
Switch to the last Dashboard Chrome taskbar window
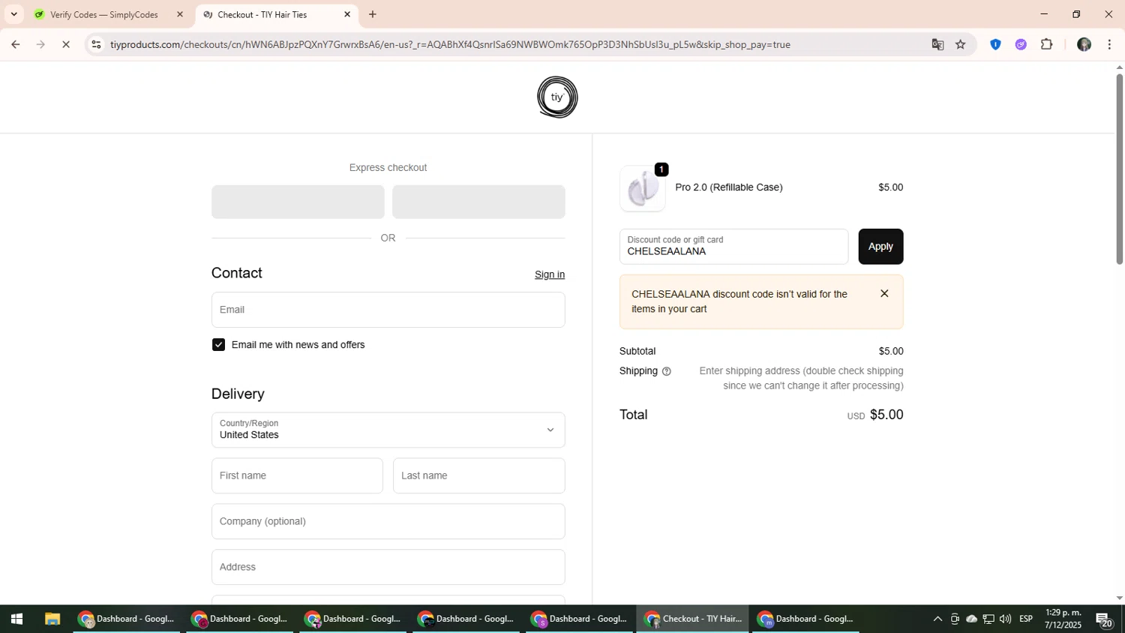pos(806,619)
